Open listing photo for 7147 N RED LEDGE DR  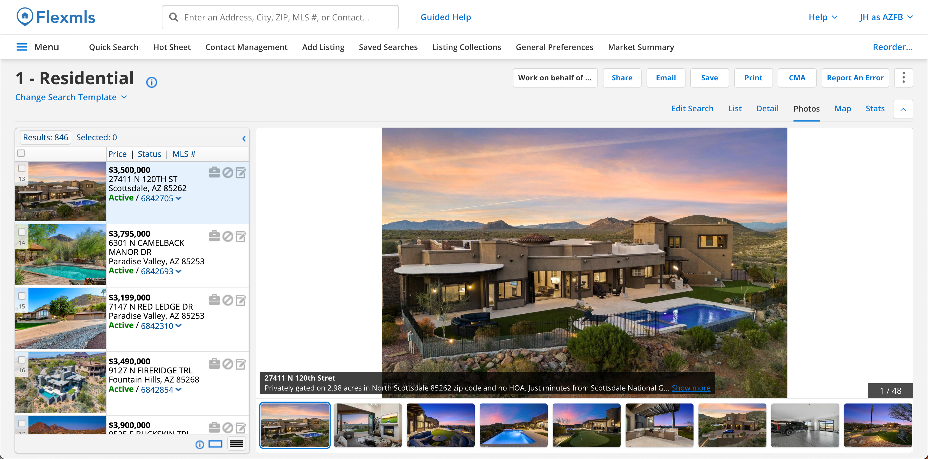[60, 318]
